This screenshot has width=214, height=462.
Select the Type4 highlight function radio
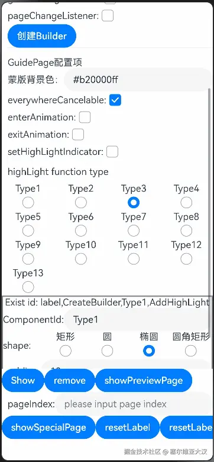(x=186, y=202)
